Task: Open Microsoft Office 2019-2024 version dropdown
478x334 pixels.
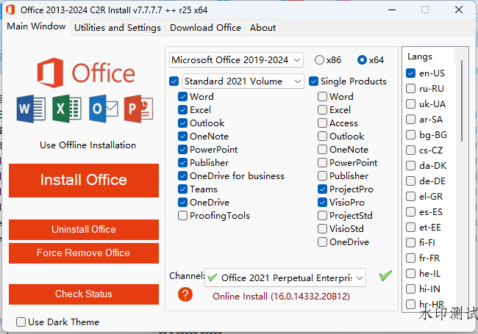Action: point(236,60)
